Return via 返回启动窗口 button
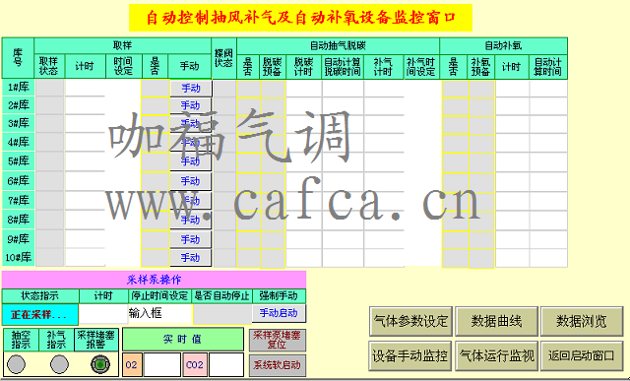 582,355
